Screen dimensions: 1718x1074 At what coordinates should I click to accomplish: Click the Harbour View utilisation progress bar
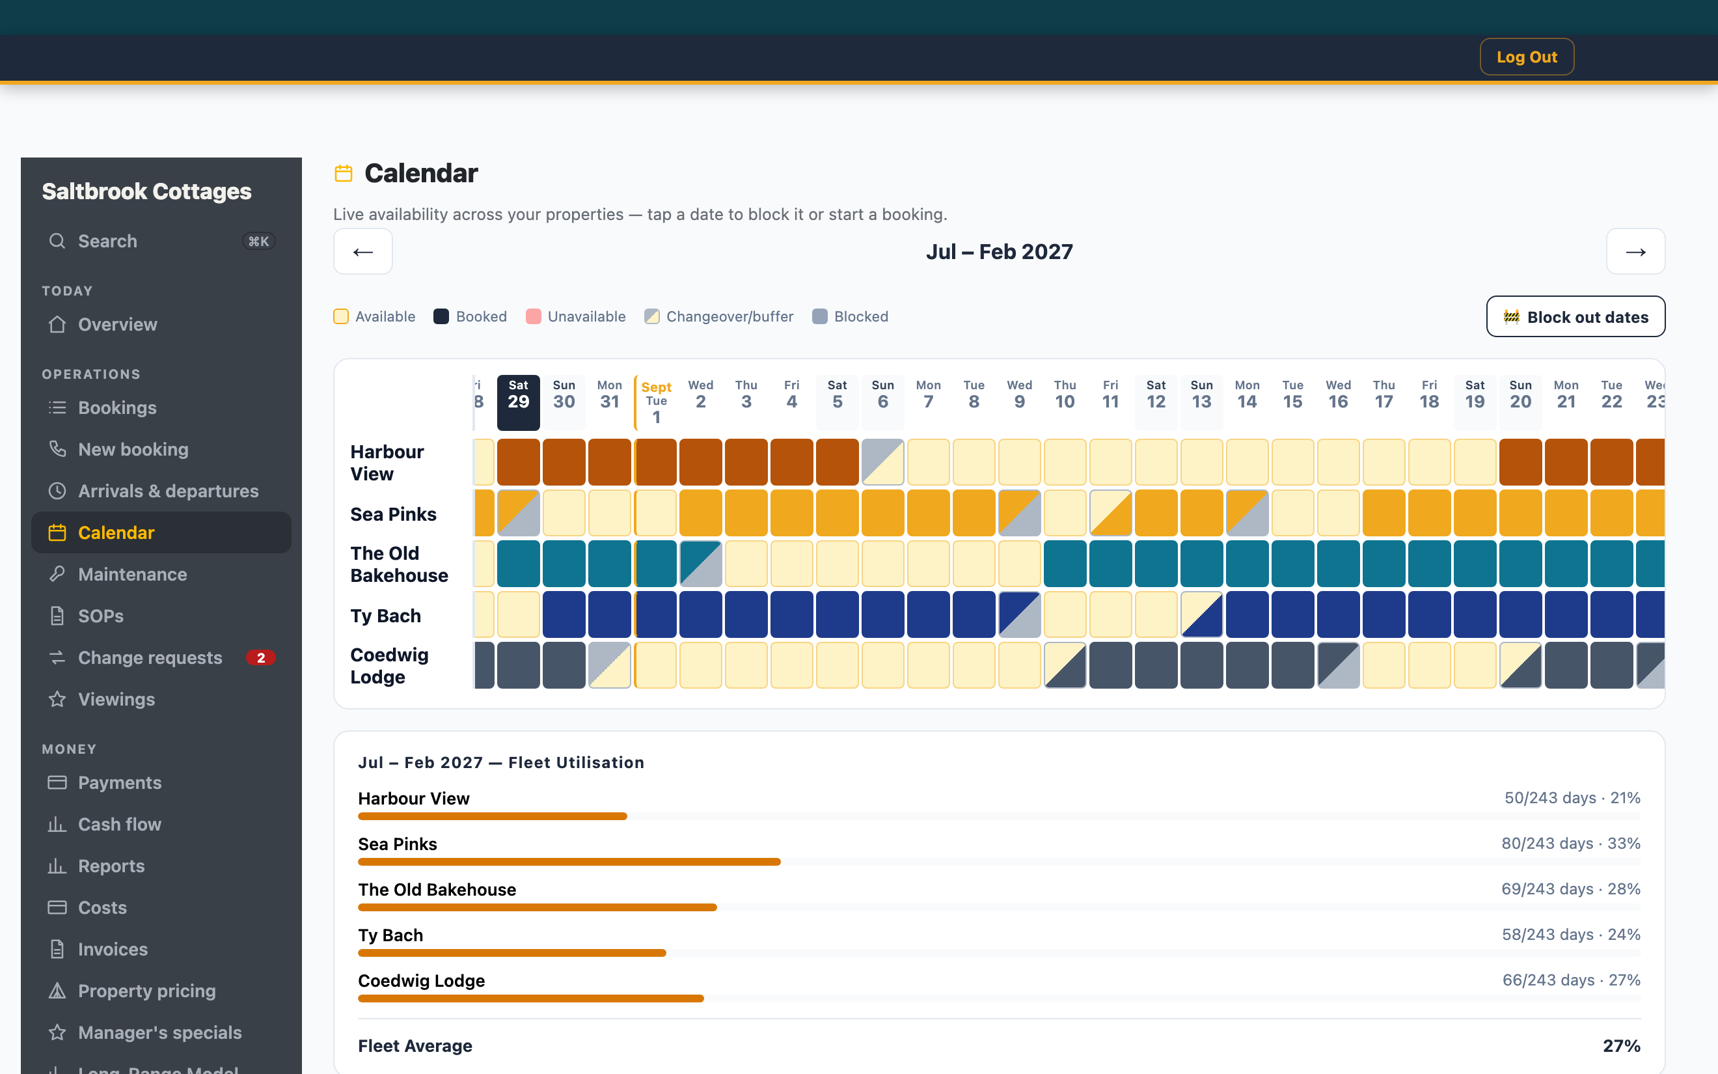click(x=999, y=816)
